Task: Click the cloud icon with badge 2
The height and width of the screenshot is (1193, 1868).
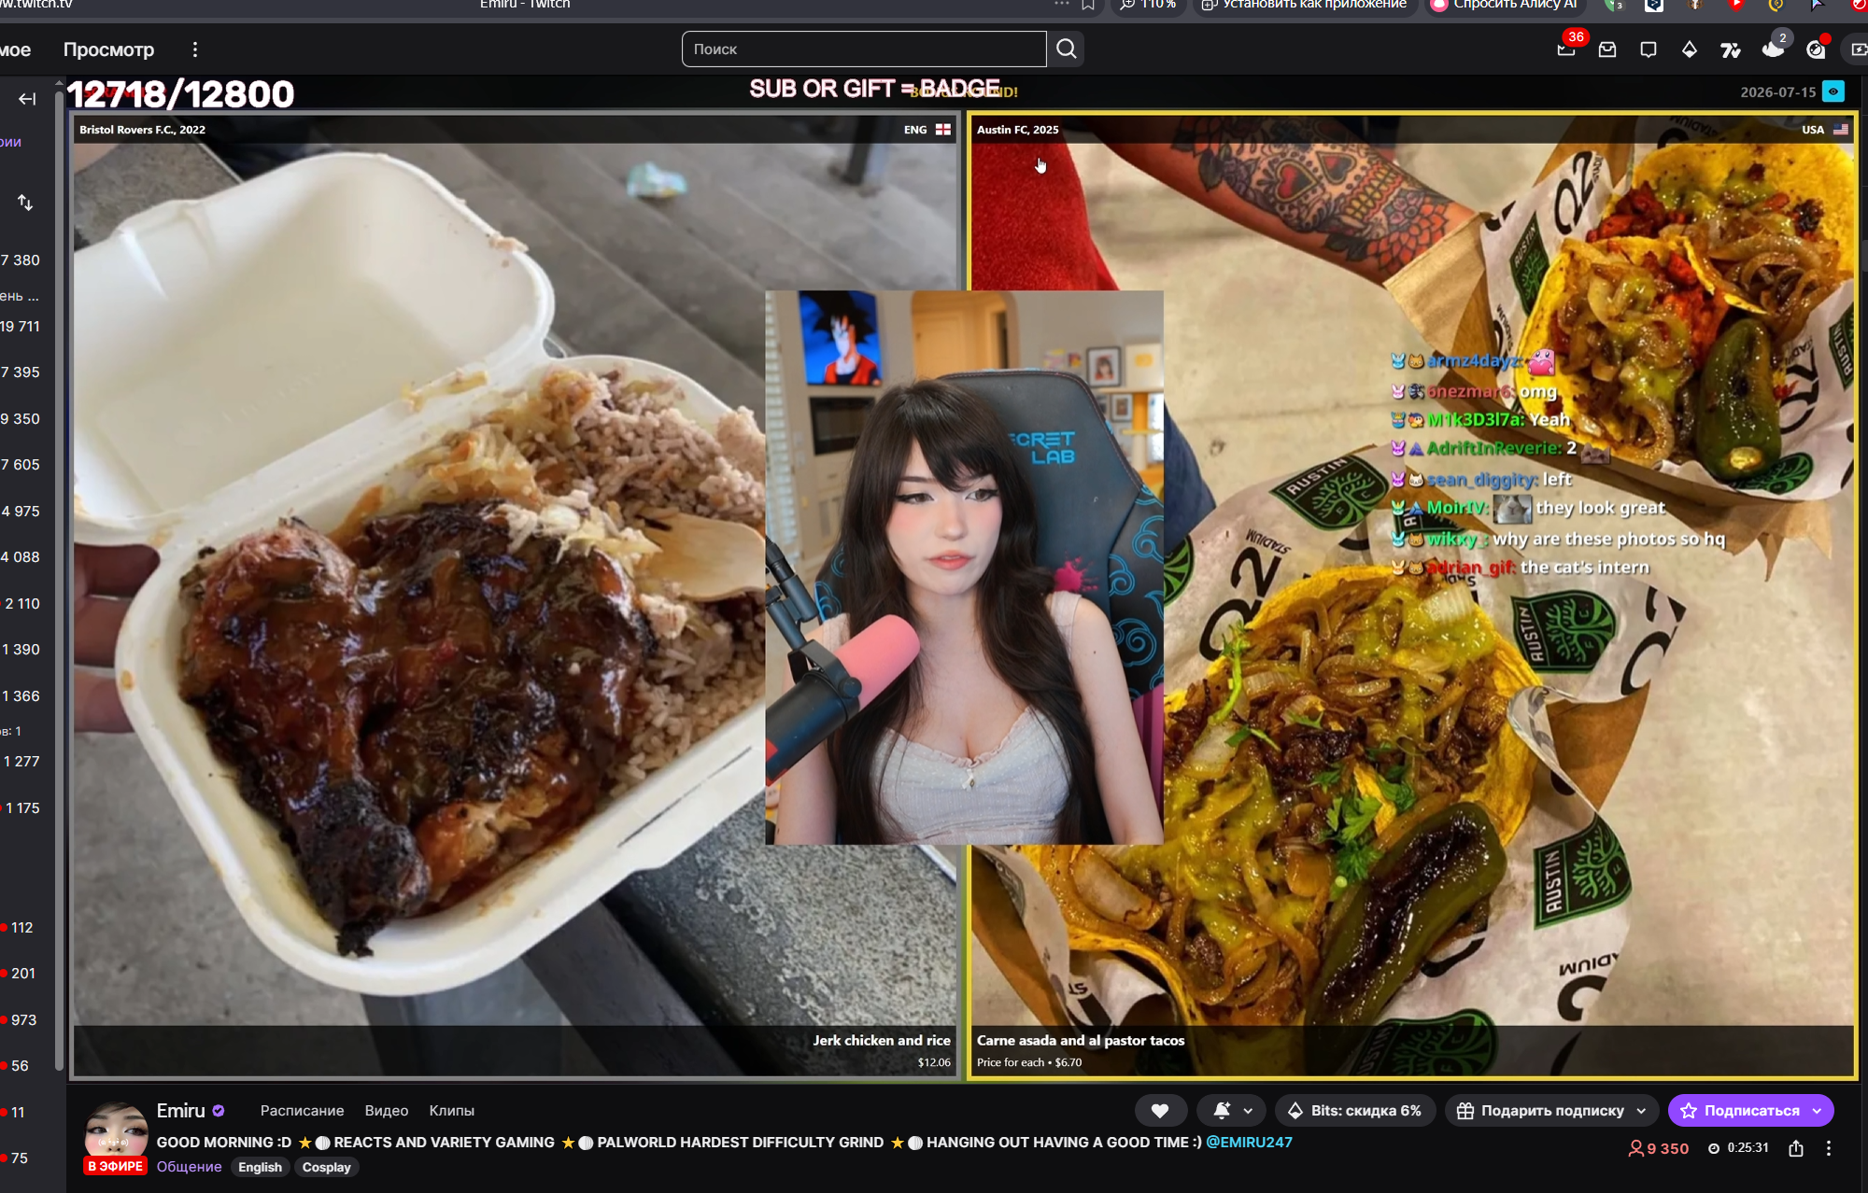Action: point(1773,49)
